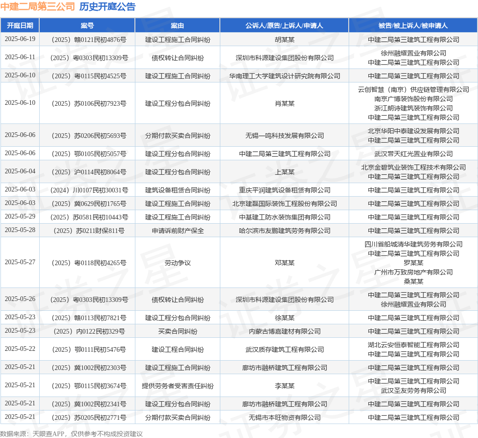Screen dimensions: 478x438
Task: Click defendant 罗某某
Action: pyautogui.click(x=414, y=263)
